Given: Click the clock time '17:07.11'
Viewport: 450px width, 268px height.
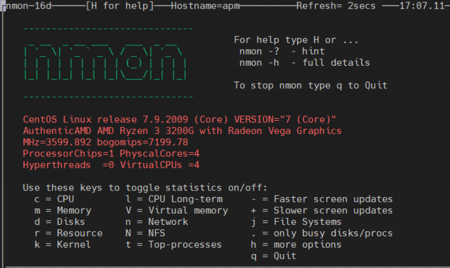Looking at the screenshot, I should coord(422,6).
